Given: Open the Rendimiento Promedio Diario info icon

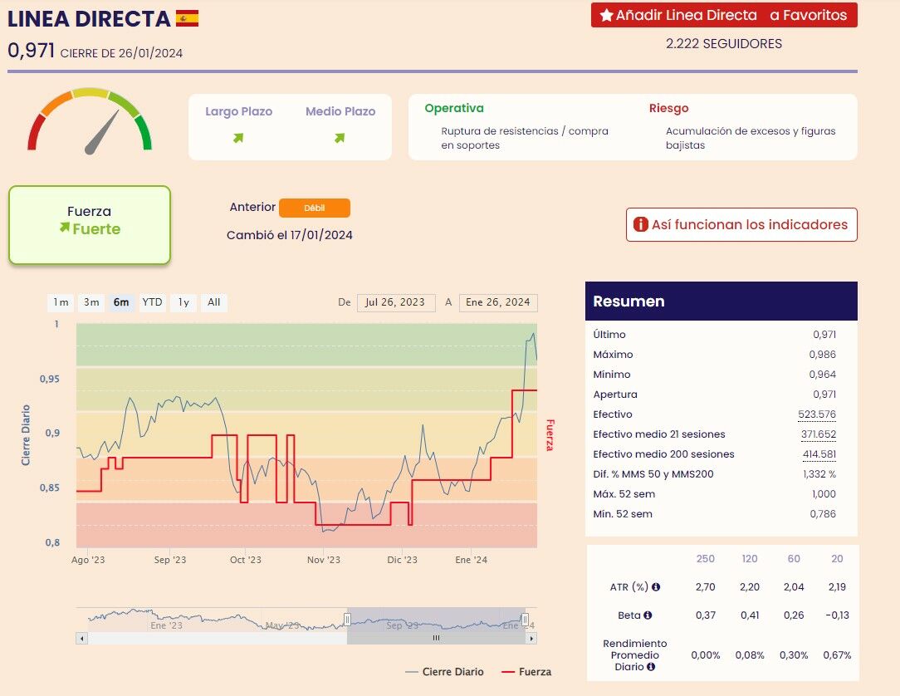Looking at the screenshot, I should coord(651,667).
